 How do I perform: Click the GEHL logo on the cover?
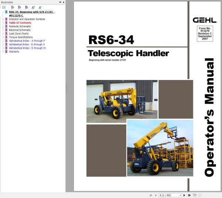point(205,20)
